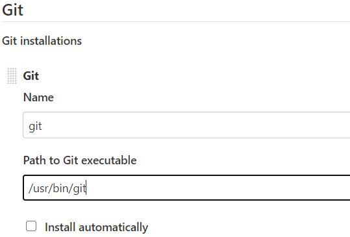Click the word 'executable' in the path label
This screenshot has width=350, height=237.
click(109, 160)
